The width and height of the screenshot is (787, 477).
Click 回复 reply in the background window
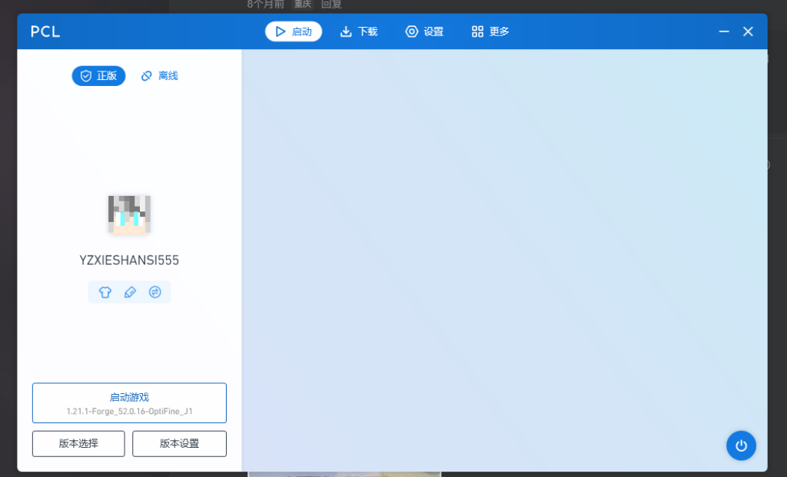point(331,5)
